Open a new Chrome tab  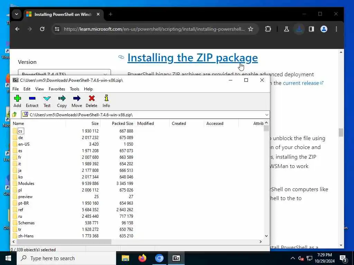pos(110,14)
